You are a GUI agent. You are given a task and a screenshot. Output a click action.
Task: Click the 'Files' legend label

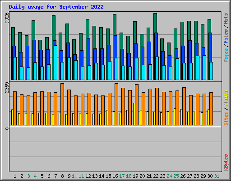(x=226, y=36)
